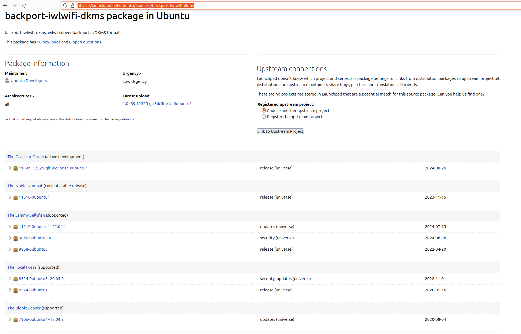Screen dimensions: 521x334
Task: Open the 11510-0ubuntu1 version link
Action: pyautogui.click(x=34, y=197)
